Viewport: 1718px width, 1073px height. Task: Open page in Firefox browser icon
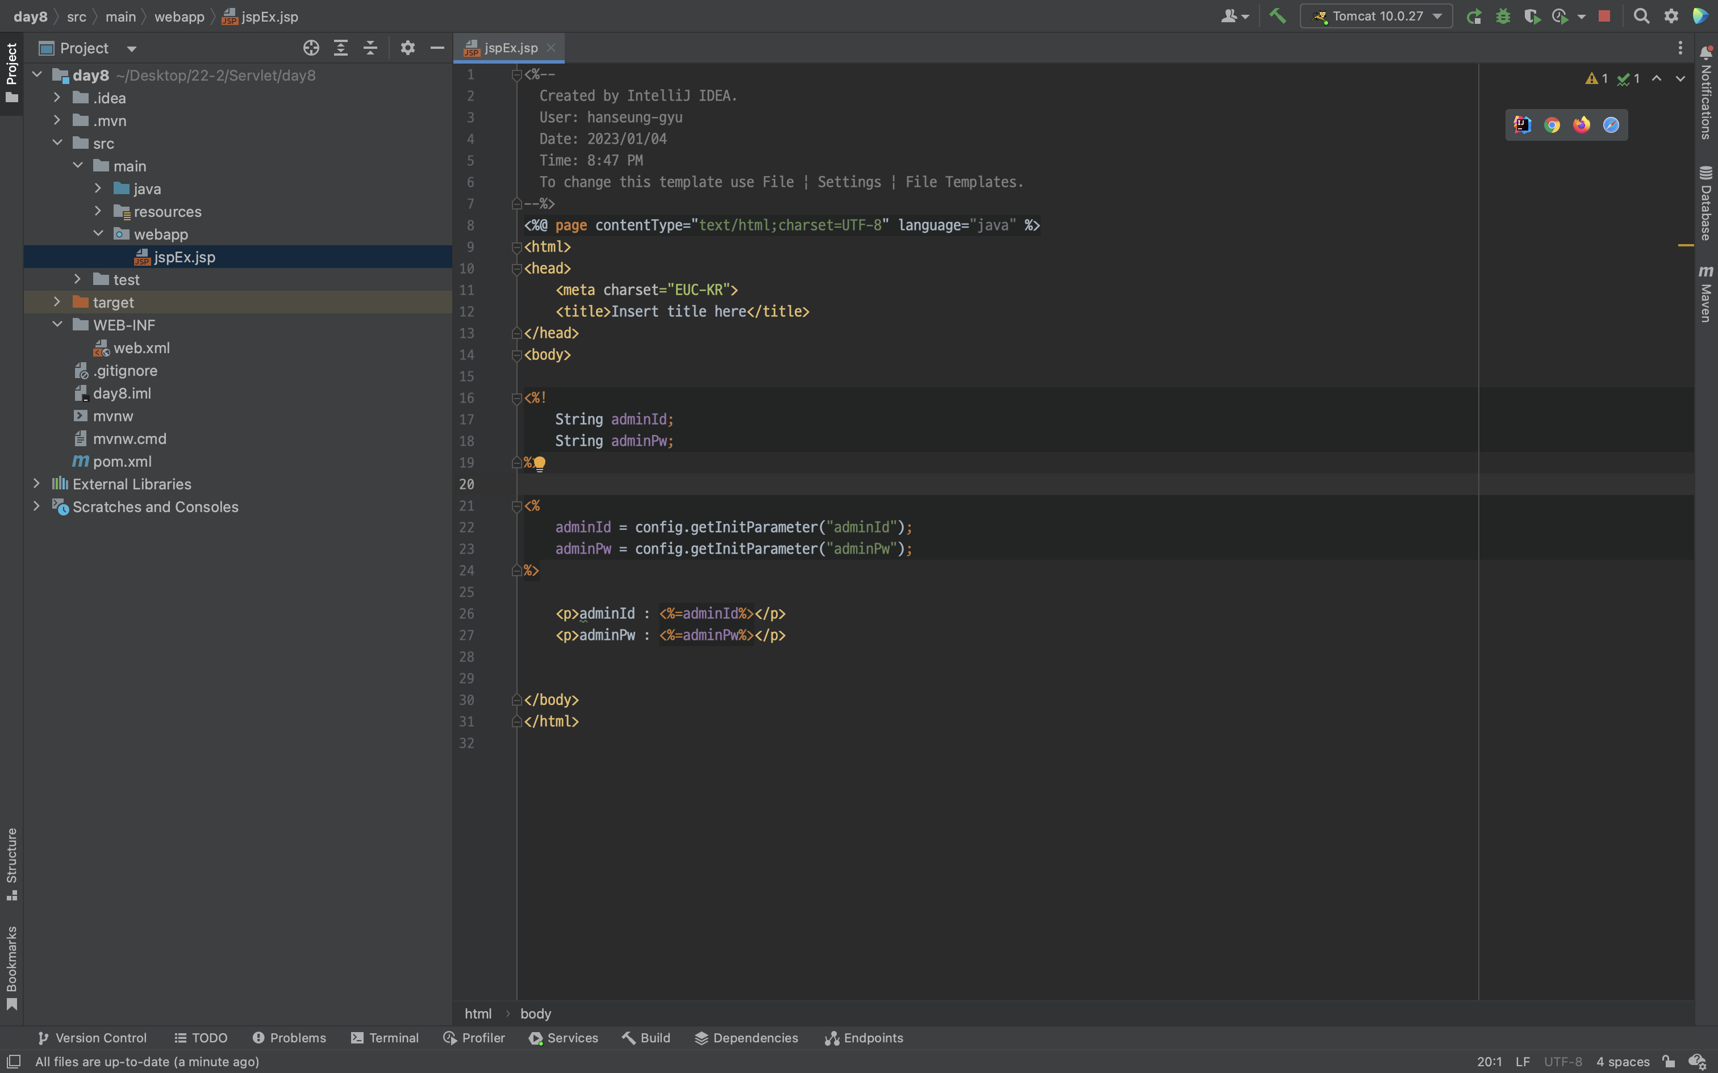(1581, 125)
